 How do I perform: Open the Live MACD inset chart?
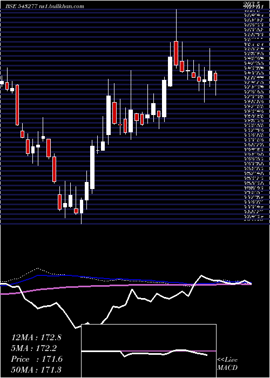[x=148, y=351]
